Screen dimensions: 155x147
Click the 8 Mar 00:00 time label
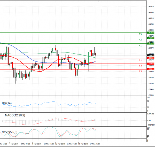[x=25, y=144]
